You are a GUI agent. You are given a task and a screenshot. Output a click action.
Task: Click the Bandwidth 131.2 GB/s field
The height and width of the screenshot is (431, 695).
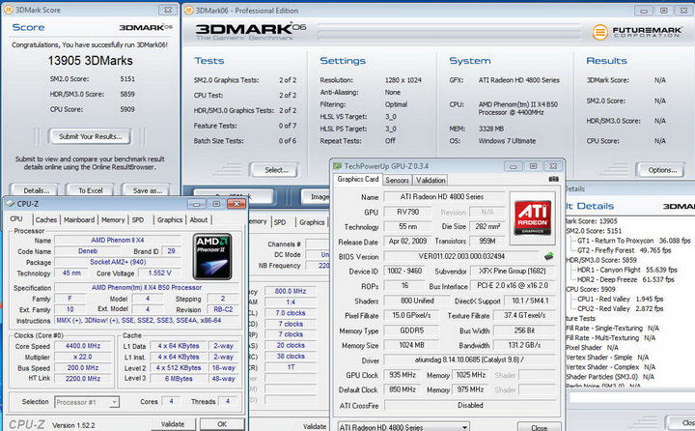click(524, 345)
